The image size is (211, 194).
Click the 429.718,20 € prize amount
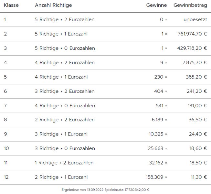192,48
